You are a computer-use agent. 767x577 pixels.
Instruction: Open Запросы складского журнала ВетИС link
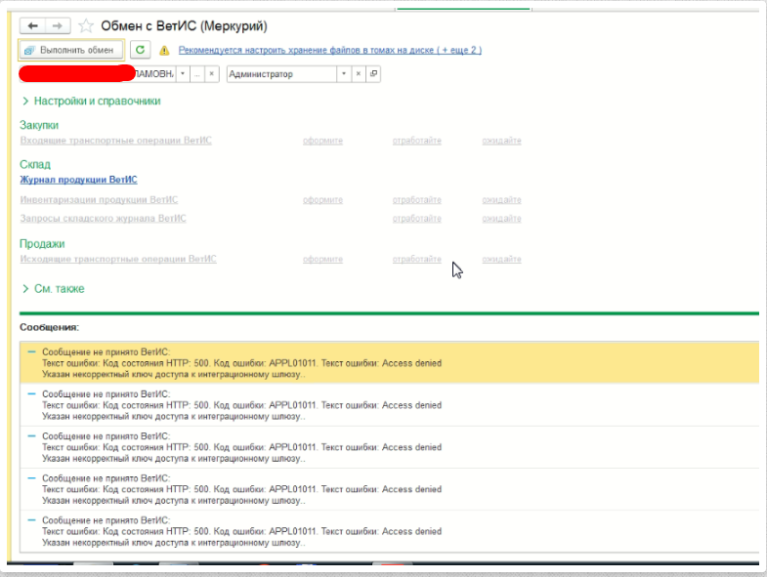(103, 218)
